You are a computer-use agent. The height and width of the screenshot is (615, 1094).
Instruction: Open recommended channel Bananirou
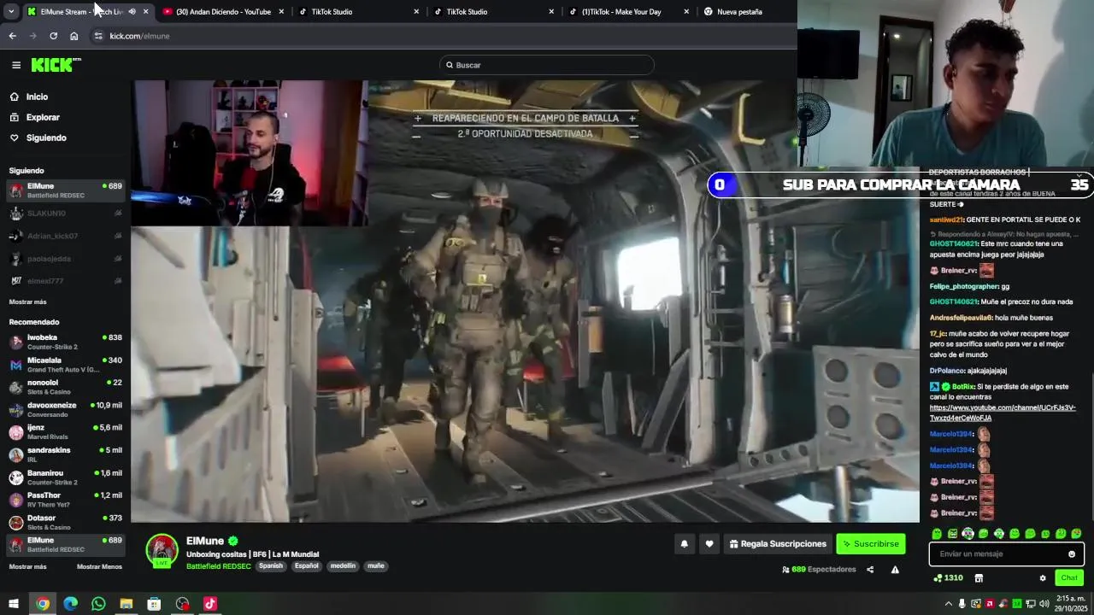tap(65, 477)
